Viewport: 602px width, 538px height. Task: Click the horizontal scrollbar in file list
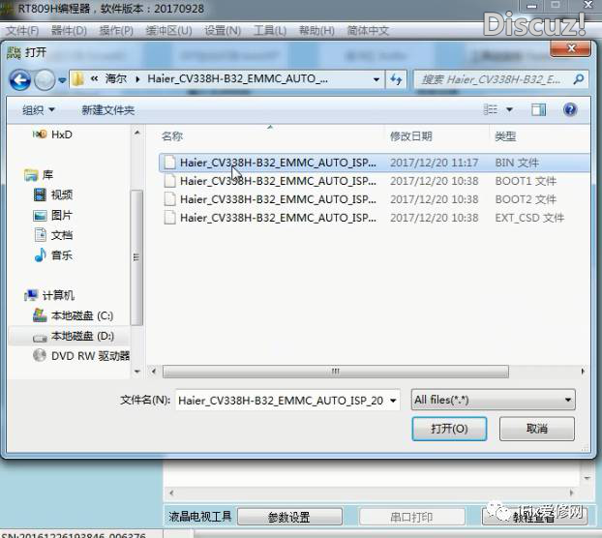335,372
